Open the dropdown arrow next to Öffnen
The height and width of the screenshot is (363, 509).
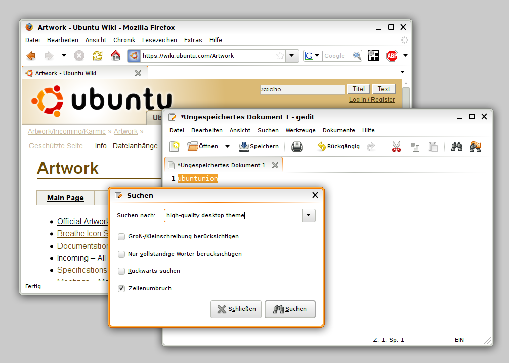[x=227, y=147]
